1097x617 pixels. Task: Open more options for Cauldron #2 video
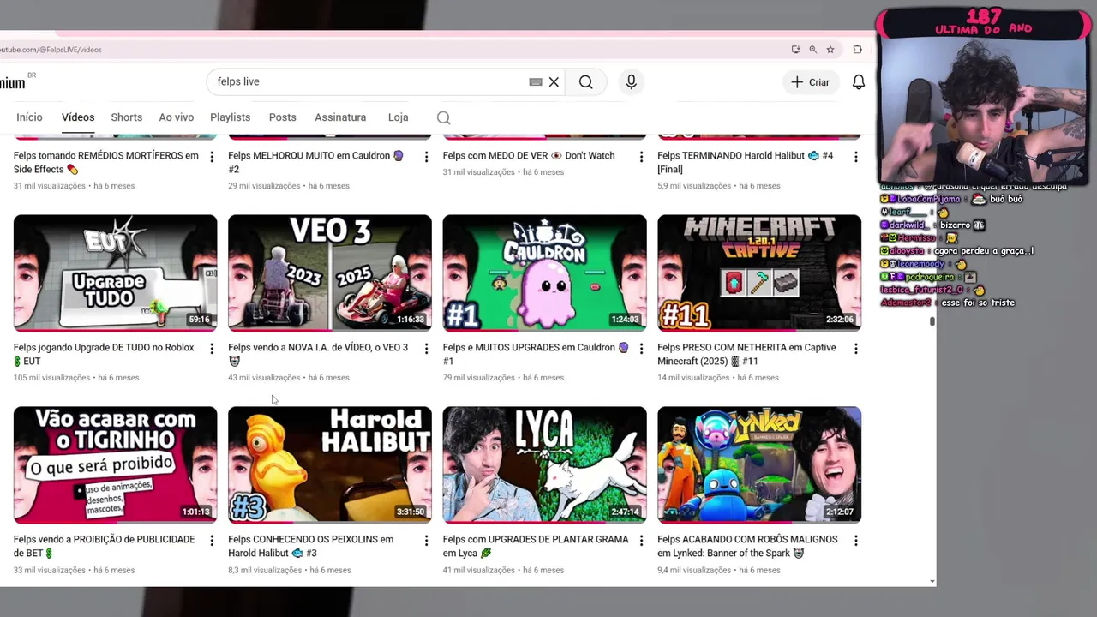point(426,157)
